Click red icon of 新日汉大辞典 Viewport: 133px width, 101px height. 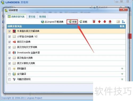(x=14, y=42)
